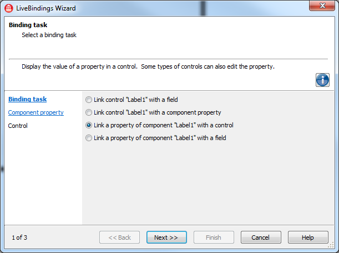The image size is (339, 253).
Task: Click the Finish button
Action: pos(214,237)
